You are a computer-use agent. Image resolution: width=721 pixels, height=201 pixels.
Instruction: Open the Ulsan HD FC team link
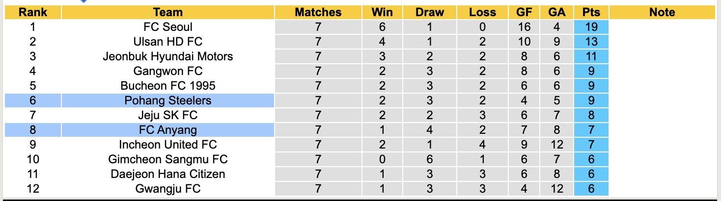pos(167,42)
